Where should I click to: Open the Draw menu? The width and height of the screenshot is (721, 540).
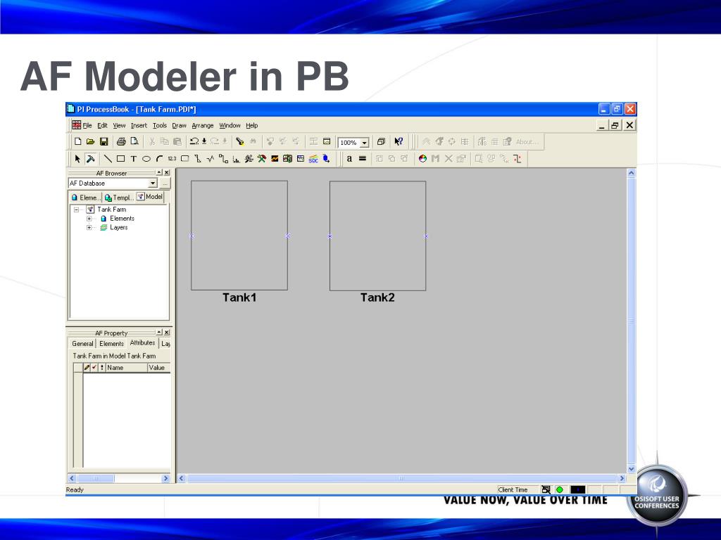[x=180, y=125]
